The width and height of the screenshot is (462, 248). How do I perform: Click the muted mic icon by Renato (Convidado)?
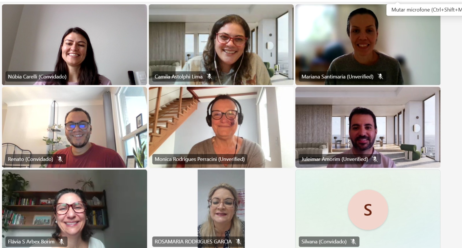60,159
